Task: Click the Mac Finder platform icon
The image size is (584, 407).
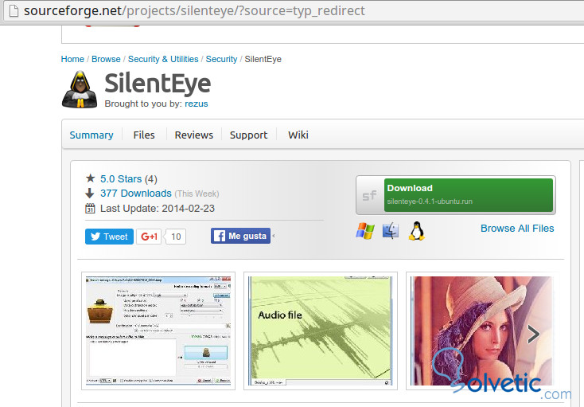Action: pos(391,231)
